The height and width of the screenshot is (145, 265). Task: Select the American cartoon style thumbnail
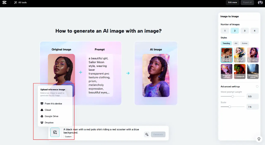point(227,71)
